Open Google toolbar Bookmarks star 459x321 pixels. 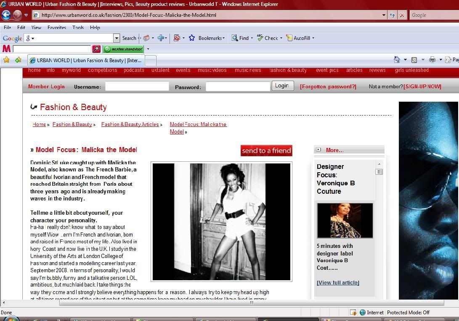[192, 38]
